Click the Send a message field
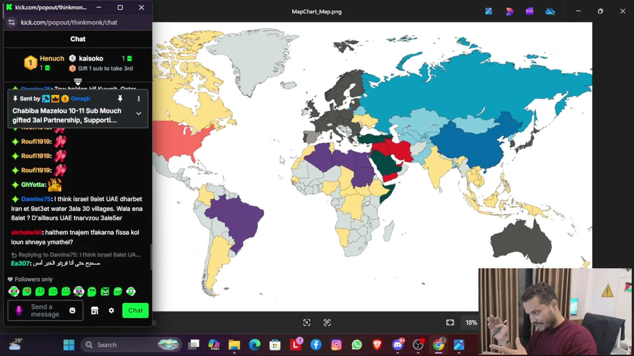 (45, 311)
